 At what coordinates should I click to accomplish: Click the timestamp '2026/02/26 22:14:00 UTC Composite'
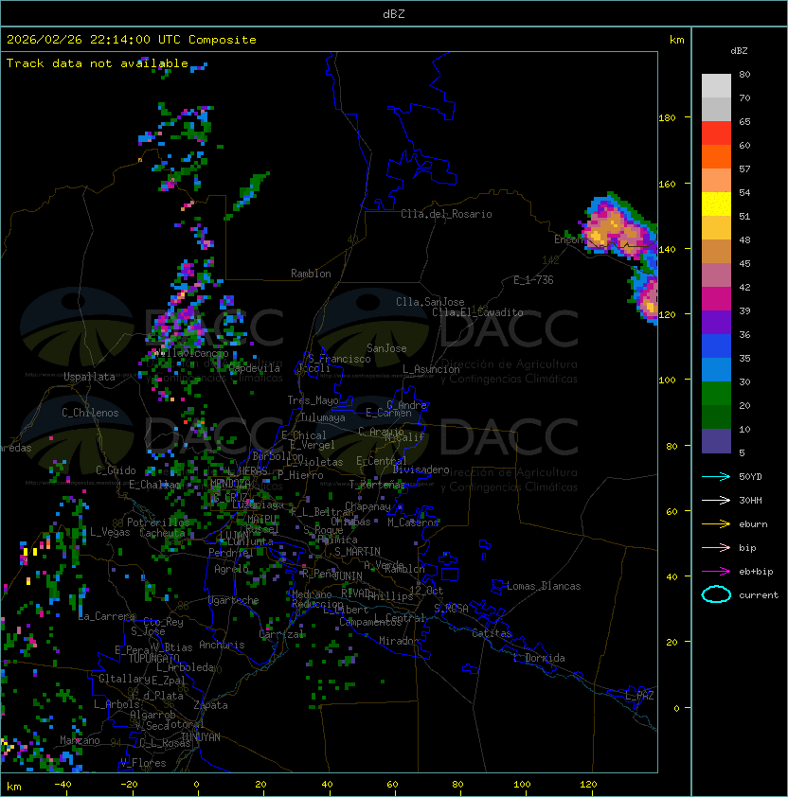point(132,40)
